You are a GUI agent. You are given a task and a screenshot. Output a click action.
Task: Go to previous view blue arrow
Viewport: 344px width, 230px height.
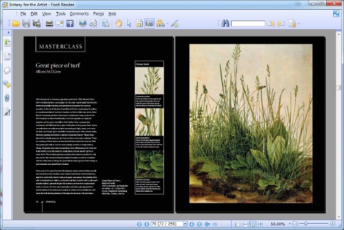[x=207, y=224]
